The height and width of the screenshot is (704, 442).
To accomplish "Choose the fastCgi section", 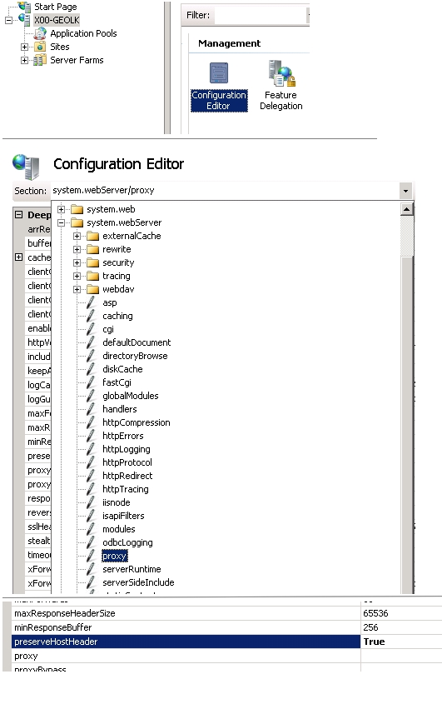I will [117, 382].
